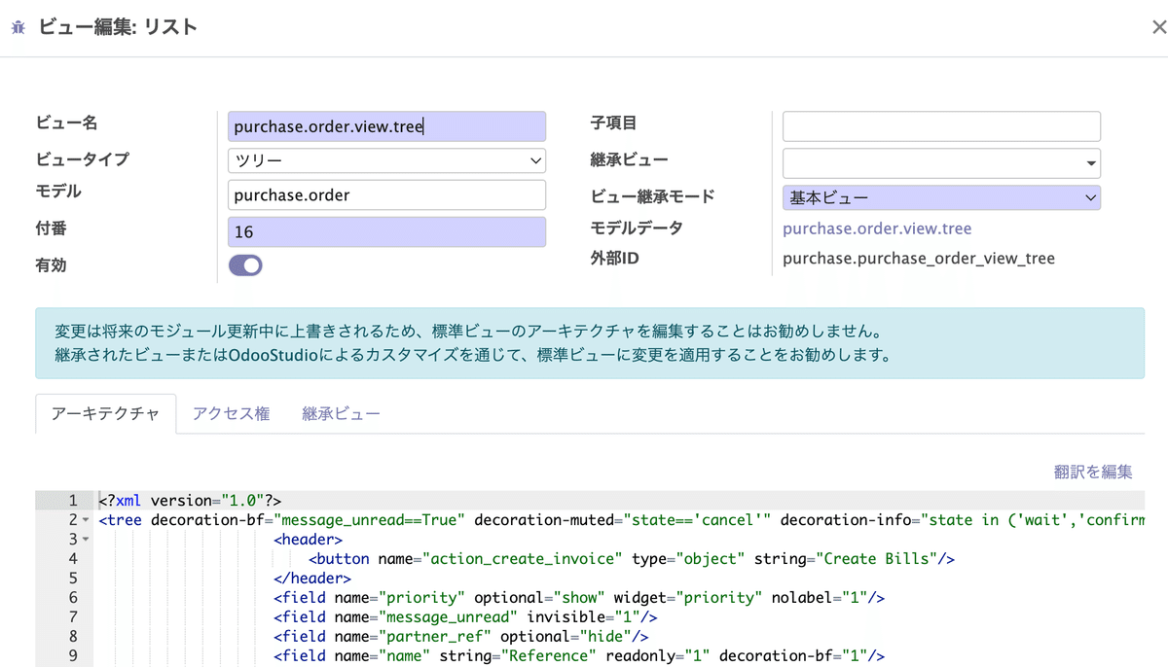Select the アーキテクチャ tab
This screenshot has width=1168, height=667.
point(105,412)
